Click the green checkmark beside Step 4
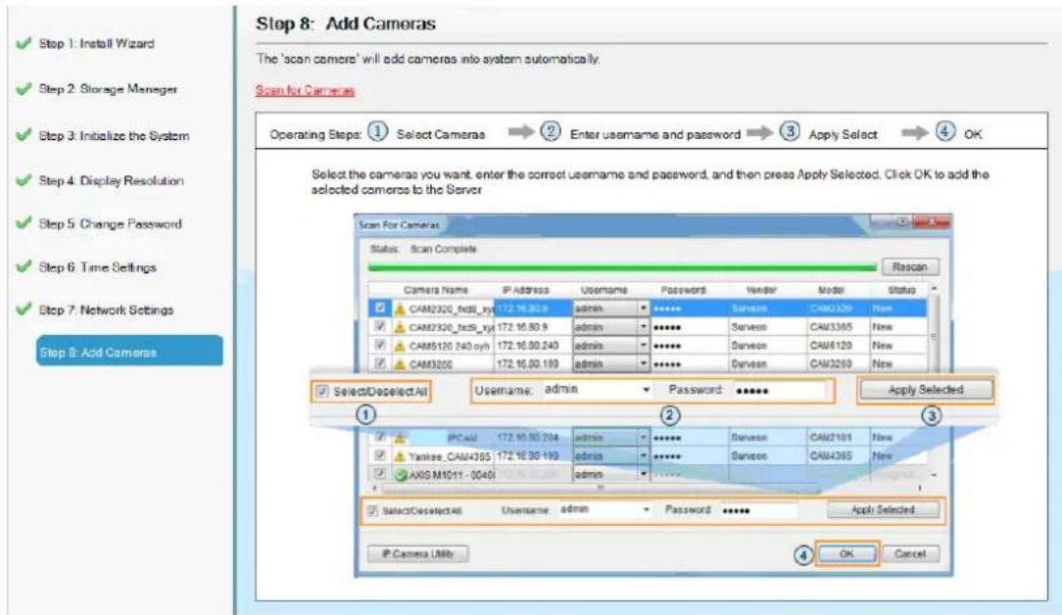Viewport: 1062px width, 615px height. (24, 180)
